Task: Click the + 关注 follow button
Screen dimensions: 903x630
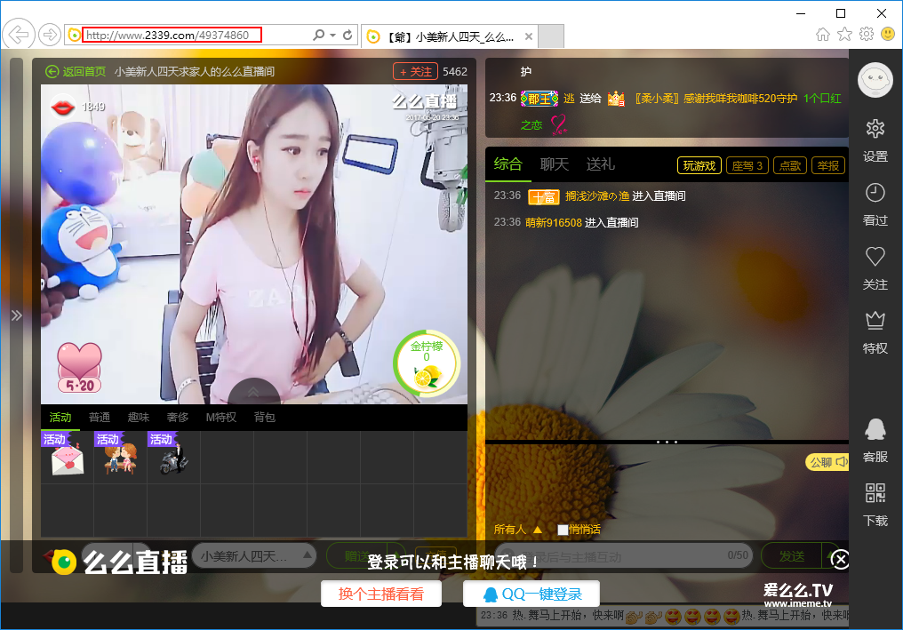Action: (x=415, y=71)
